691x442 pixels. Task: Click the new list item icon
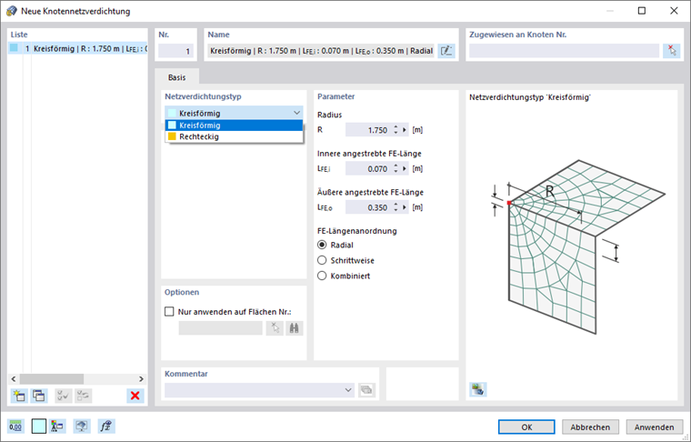pos(19,396)
